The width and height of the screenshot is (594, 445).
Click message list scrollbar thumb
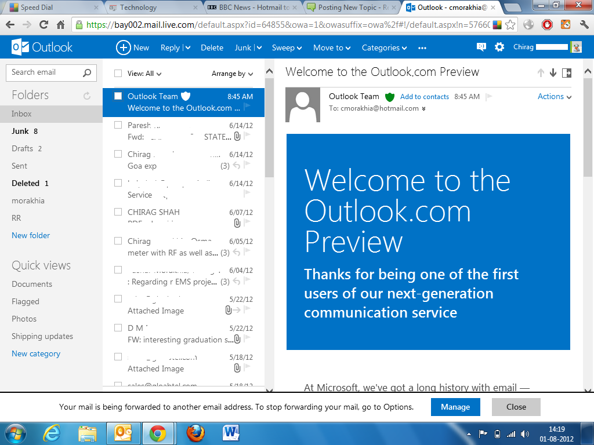tap(269, 128)
